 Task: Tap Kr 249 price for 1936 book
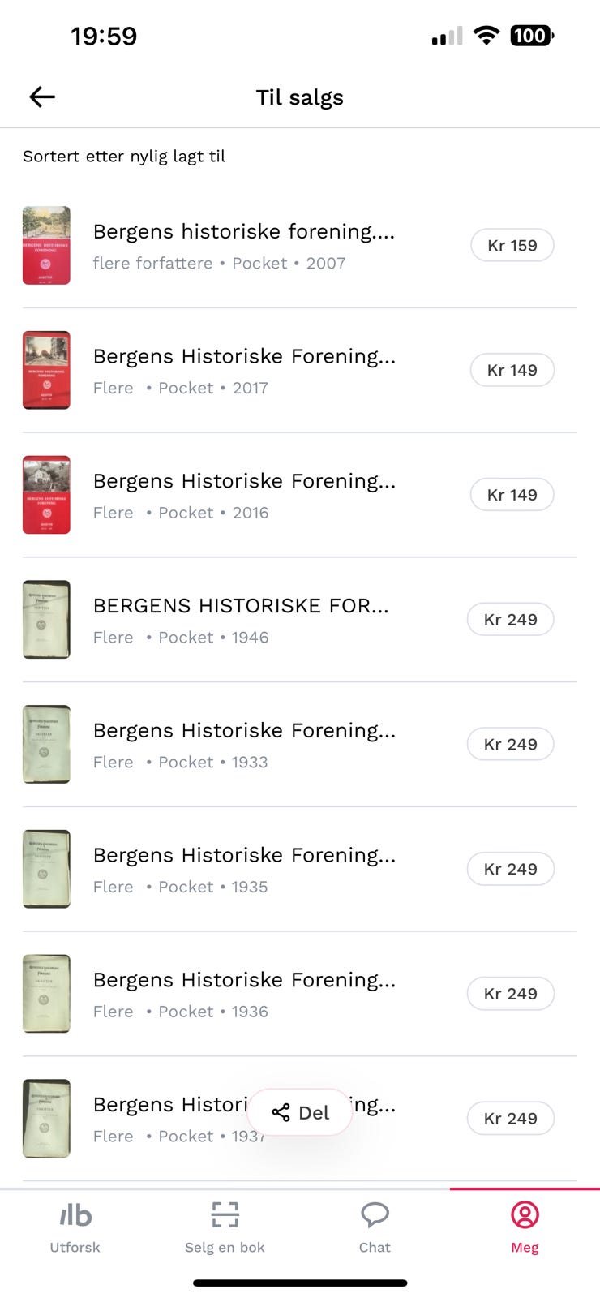tap(510, 994)
